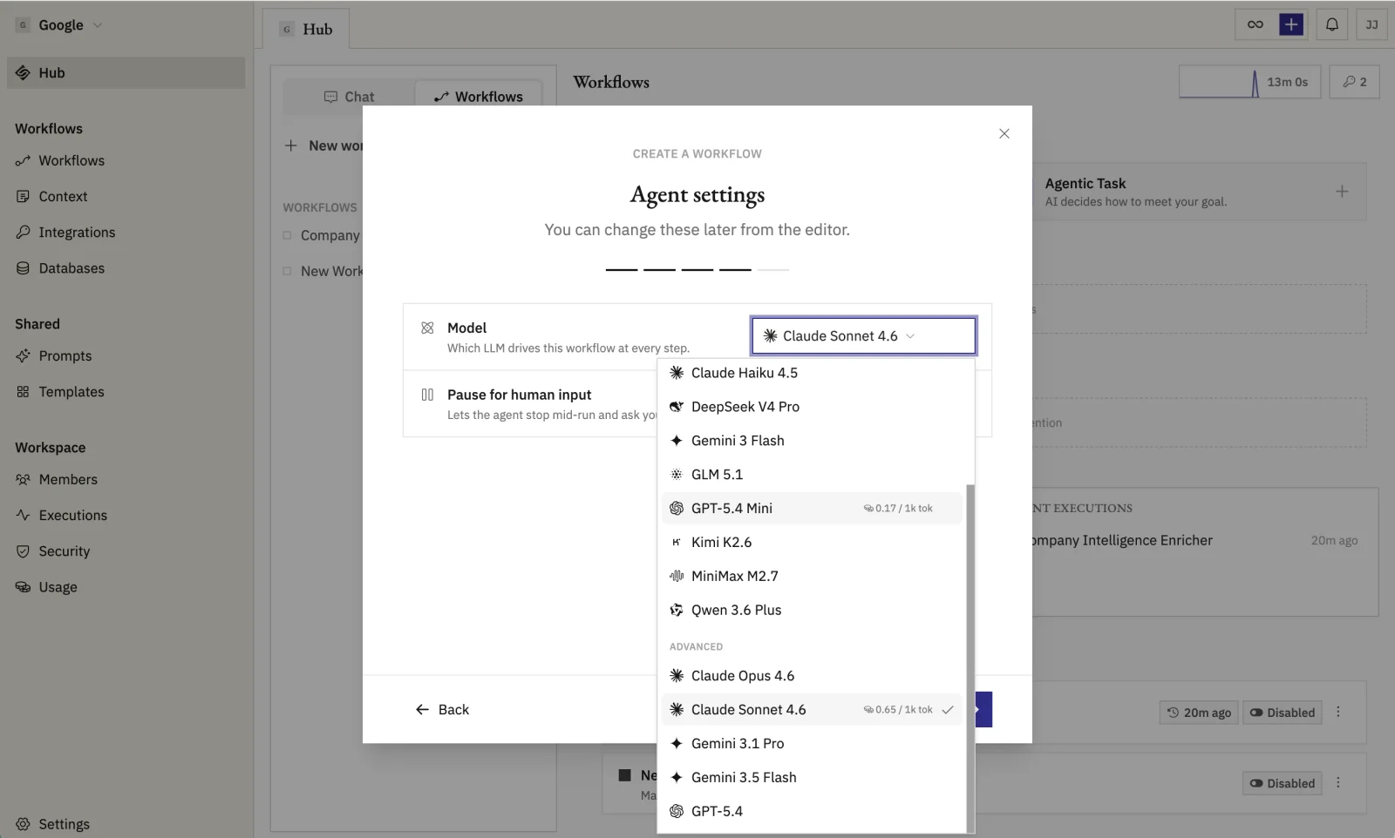The height and width of the screenshot is (838, 1395).
Task: Go Back in the workflow wizard
Action: [x=442, y=710]
